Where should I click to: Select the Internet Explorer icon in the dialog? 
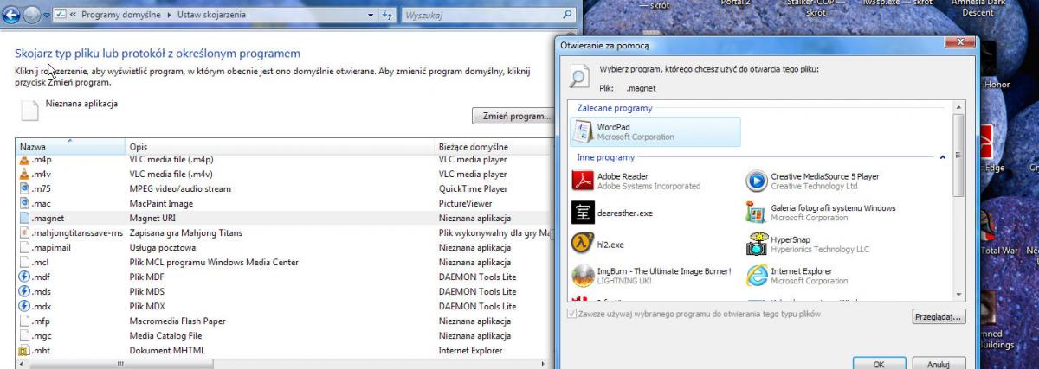point(757,276)
